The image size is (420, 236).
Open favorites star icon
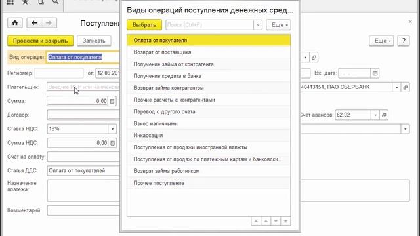click(x=25, y=2)
